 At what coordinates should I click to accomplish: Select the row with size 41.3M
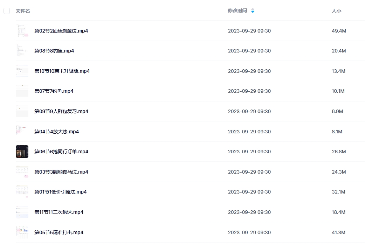tap(190, 232)
